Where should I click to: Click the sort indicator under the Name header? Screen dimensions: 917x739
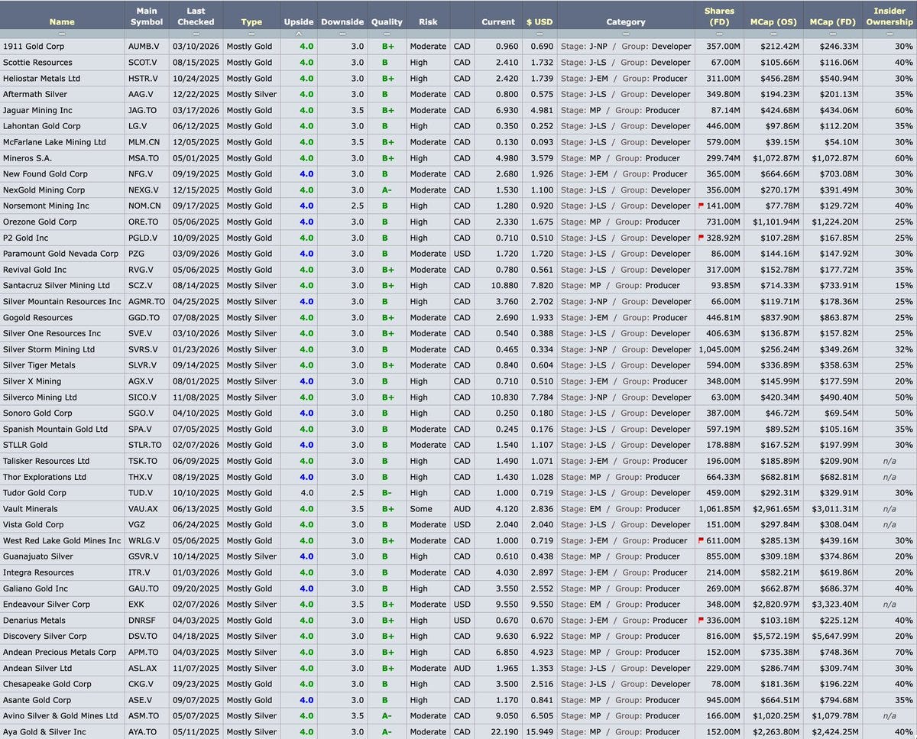(62, 34)
